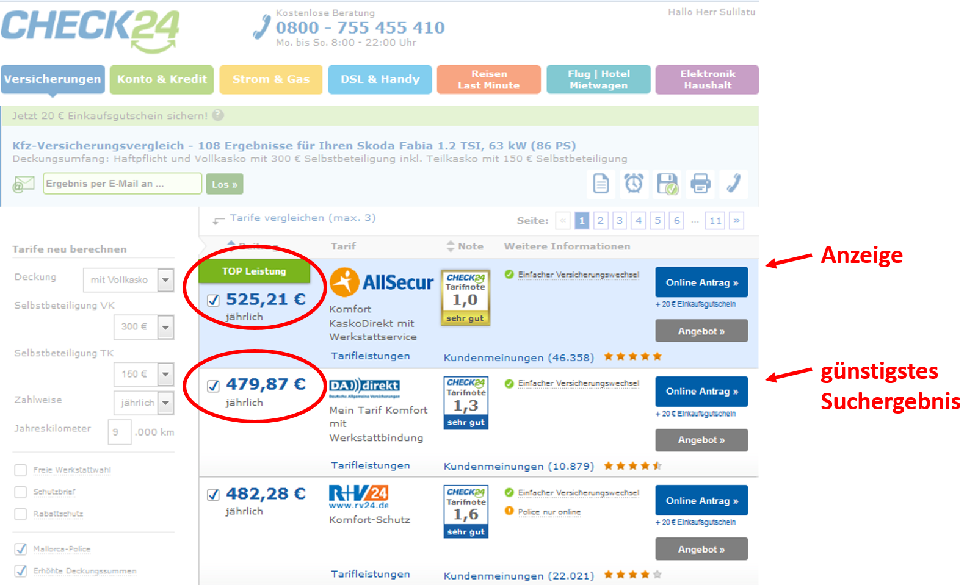Open the help question mark after Einkaufsgutschein
The height and width of the screenshot is (585, 978).
(x=218, y=115)
